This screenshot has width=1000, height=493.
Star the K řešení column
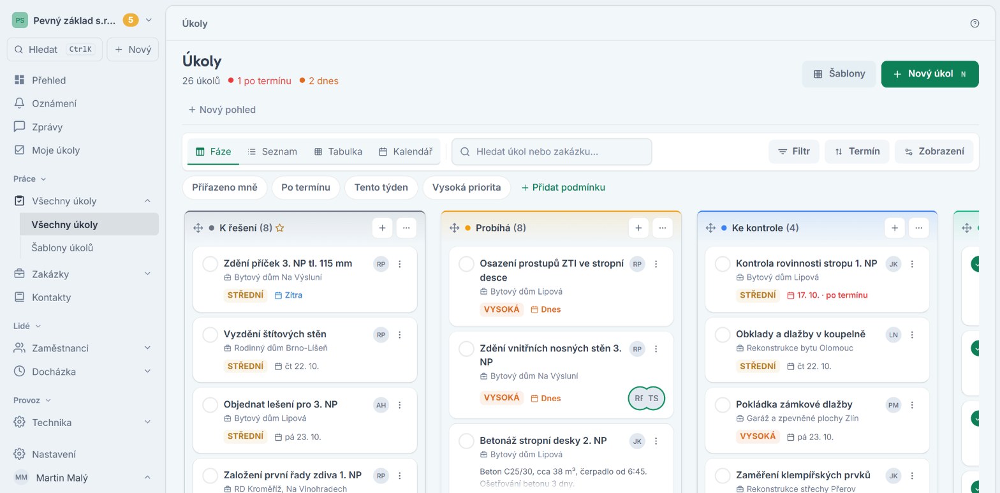click(279, 228)
